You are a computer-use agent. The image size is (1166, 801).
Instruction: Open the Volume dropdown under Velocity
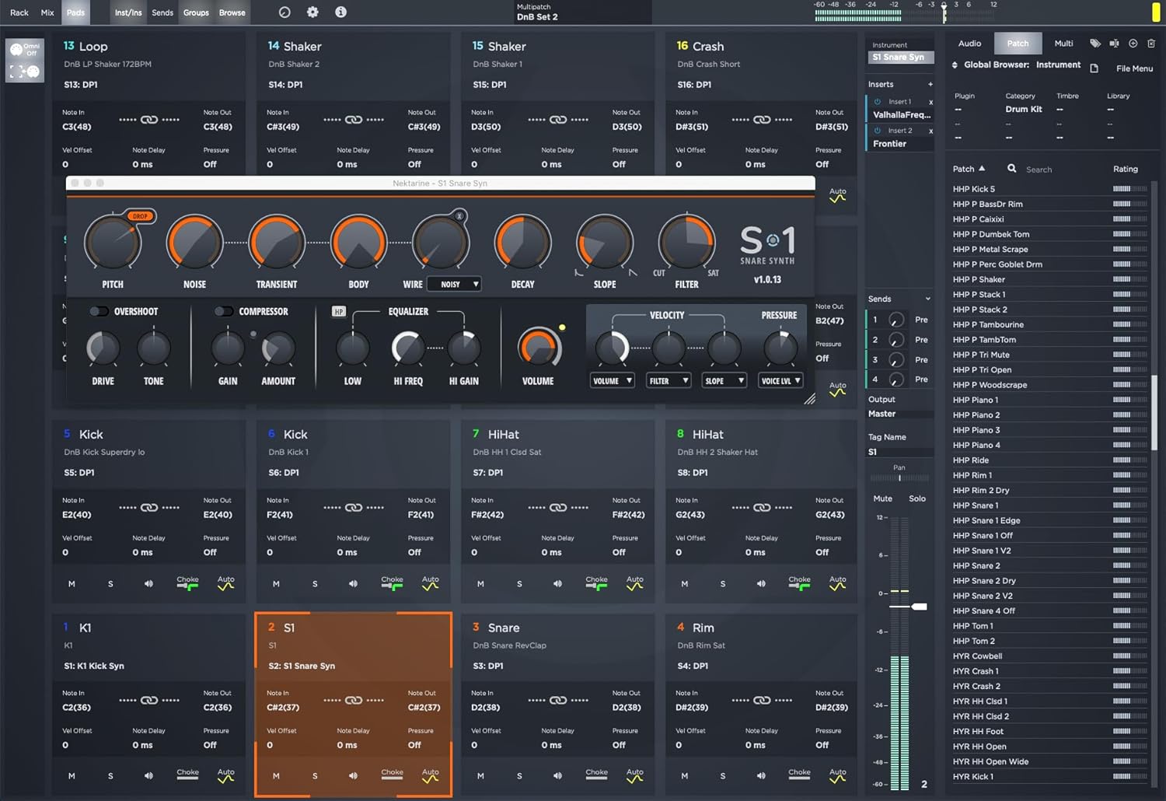click(x=612, y=380)
